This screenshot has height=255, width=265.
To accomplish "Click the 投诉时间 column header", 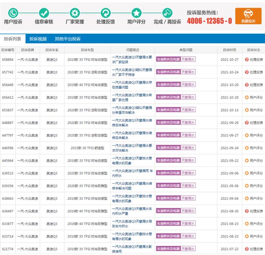I will [x=229, y=50].
